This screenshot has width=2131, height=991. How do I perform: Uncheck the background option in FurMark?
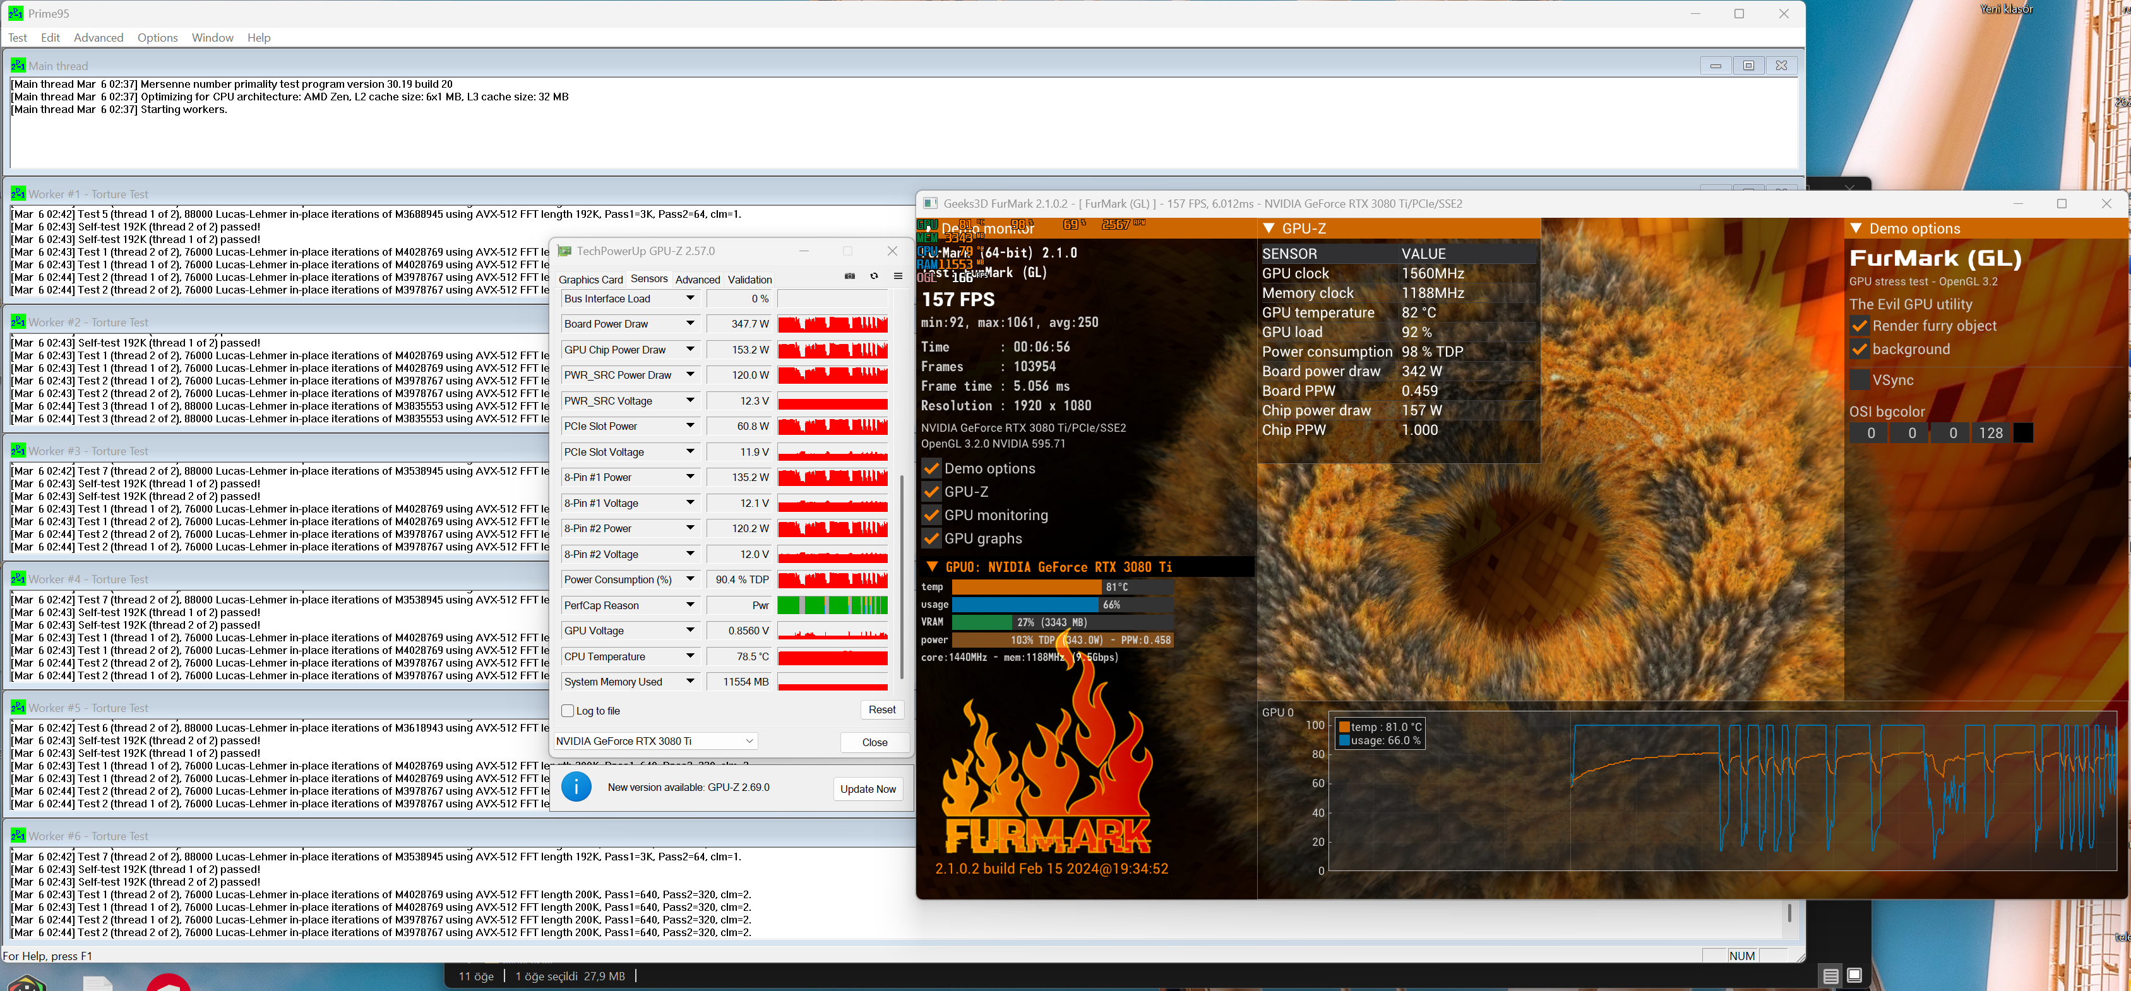(x=1859, y=348)
